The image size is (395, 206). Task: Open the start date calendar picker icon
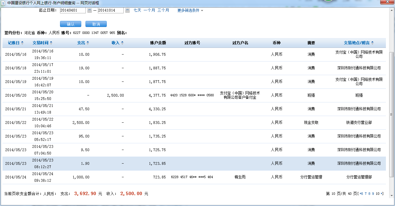(89, 11)
